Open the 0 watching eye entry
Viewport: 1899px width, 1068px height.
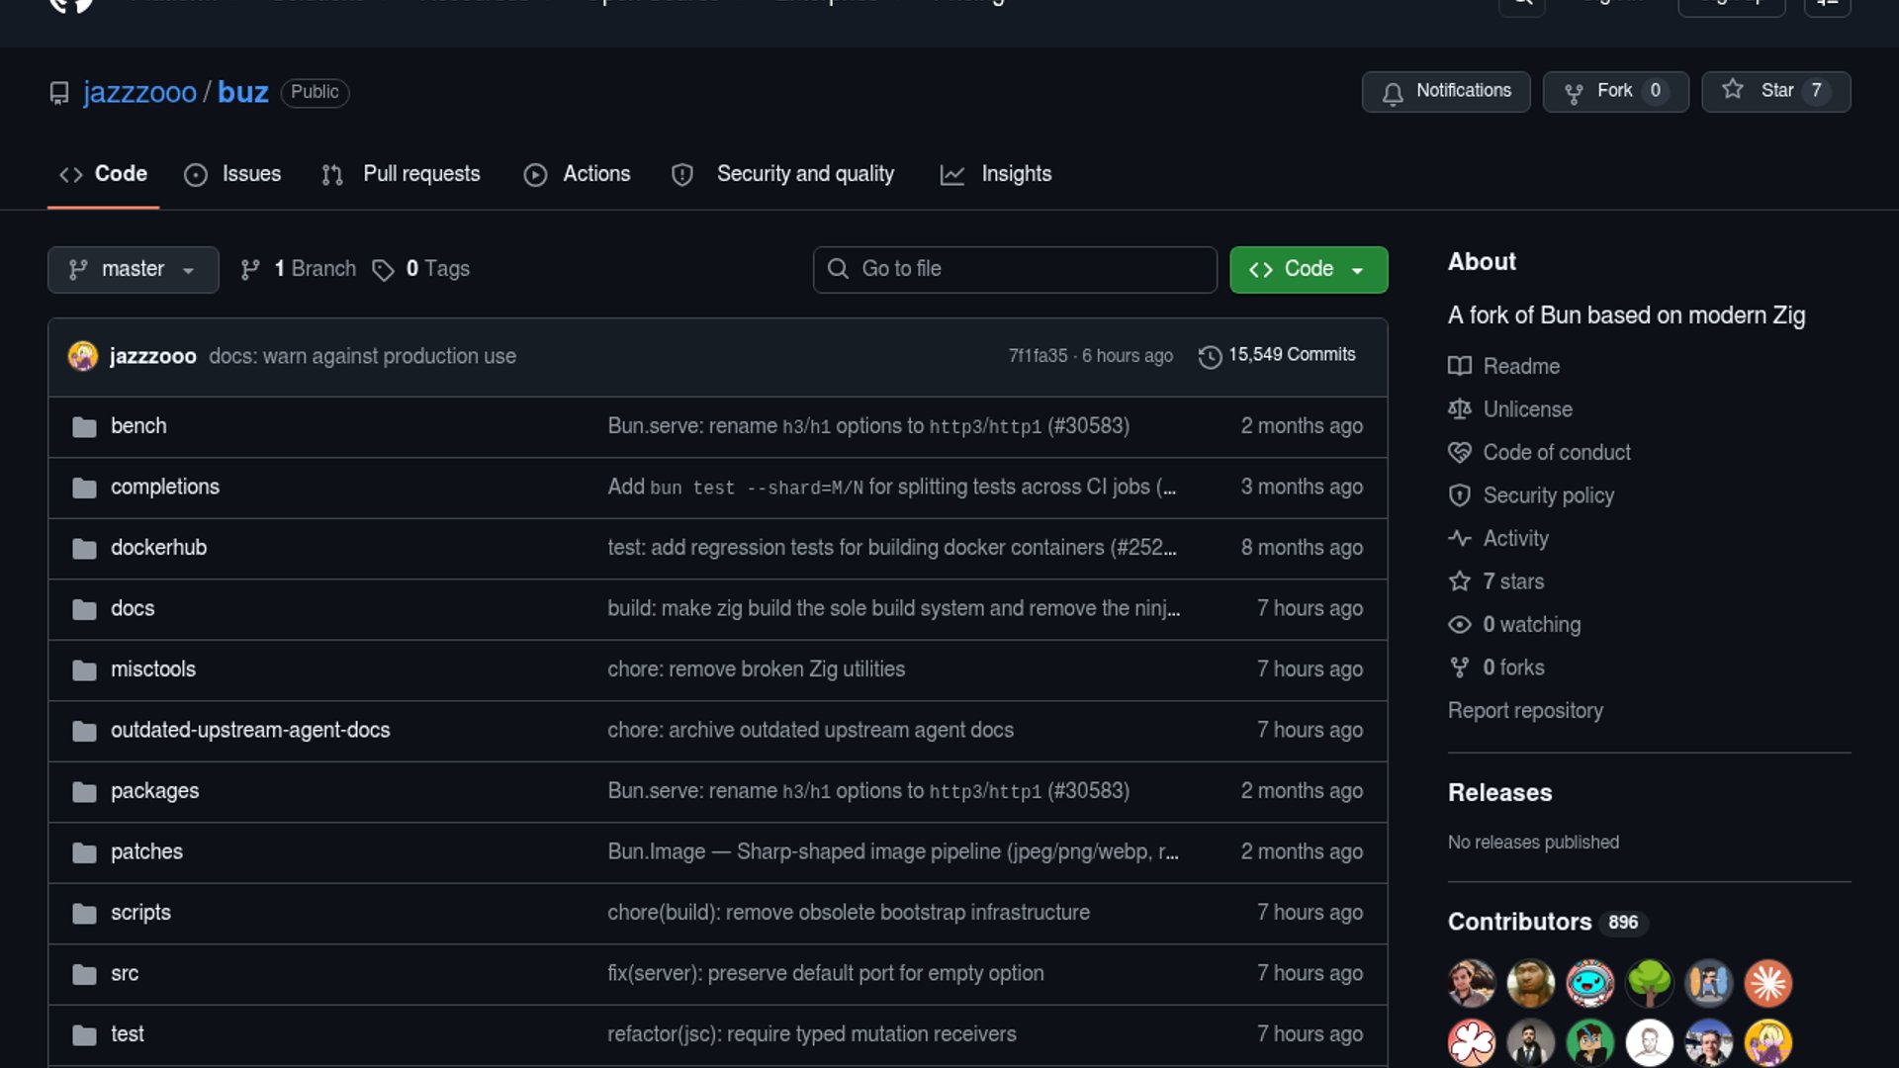pos(1514,625)
